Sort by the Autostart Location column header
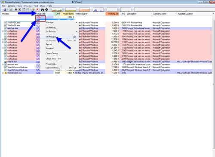This screenshot has width=215, height=157. [x=194, y=14]
